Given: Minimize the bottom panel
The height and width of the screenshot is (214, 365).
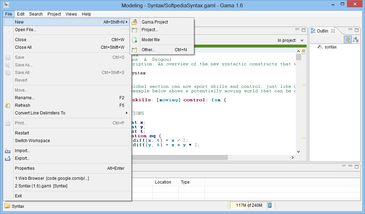Looking at the screenshot, I should click(x=350, y=166).
